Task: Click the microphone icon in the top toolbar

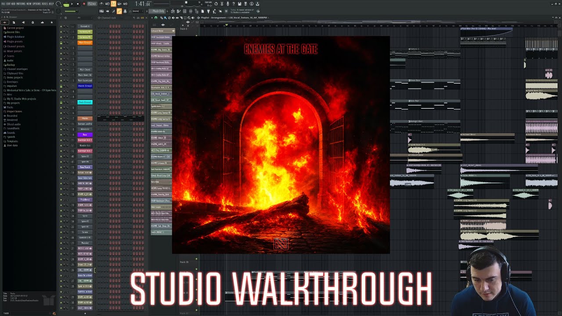Action: click(x=227, y=4)
